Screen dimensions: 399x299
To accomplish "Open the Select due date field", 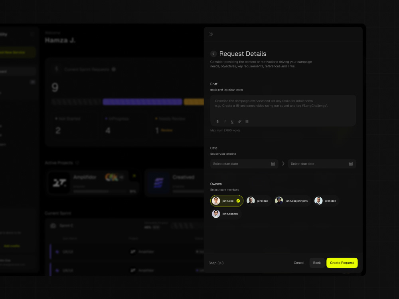I will [x=322, y=164].
